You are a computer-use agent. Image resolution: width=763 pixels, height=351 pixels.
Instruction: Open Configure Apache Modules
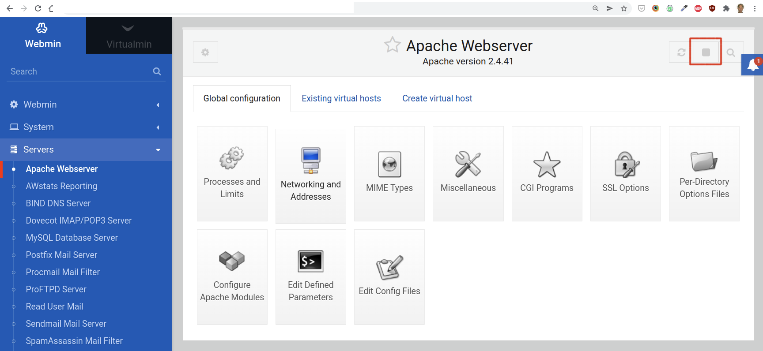pos(232,276)
